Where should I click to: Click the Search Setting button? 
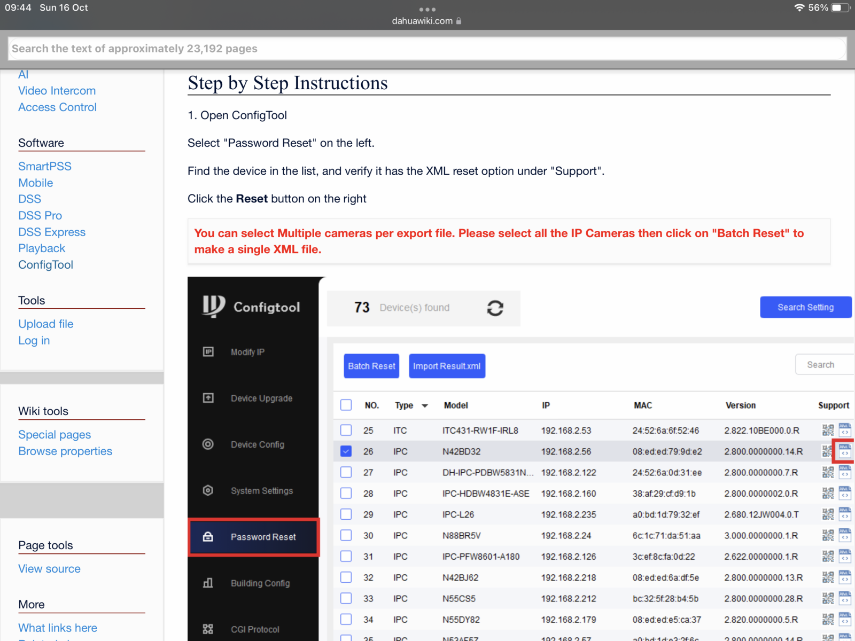point(805,307)
